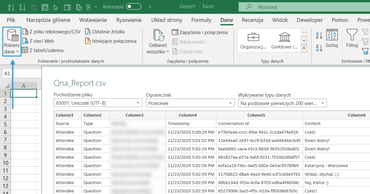
Task: Open Istniejące połączenia
Action: coord(114,41)
